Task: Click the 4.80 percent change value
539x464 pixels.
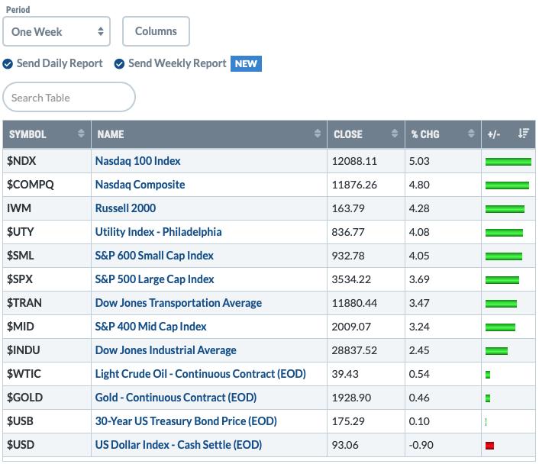Action: coord(419,185)
